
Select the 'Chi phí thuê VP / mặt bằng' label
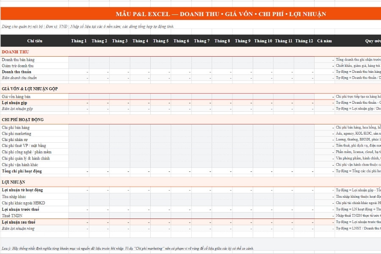point(24,146)
